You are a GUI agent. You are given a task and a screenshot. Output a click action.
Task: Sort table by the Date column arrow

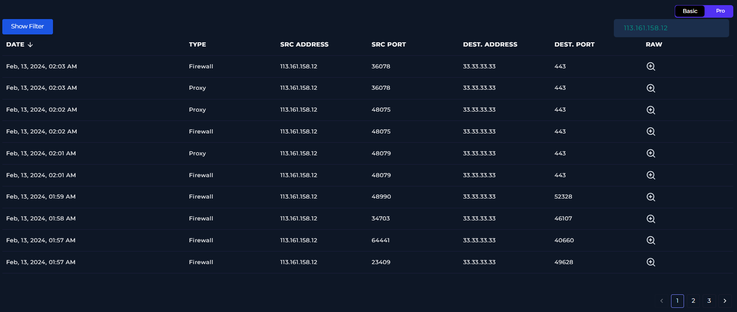pyautogui.click(x=30, y=45)
